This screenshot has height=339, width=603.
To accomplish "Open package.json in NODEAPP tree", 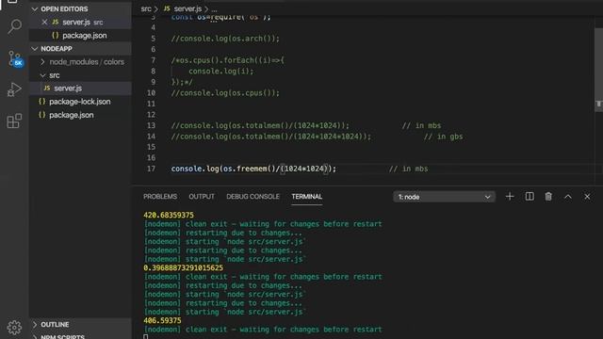I will click(80, 115).
